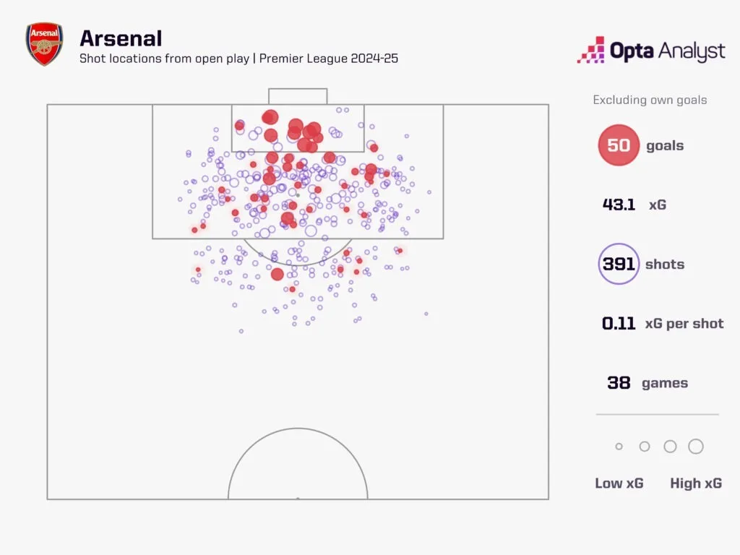Click the Low xG legend label

pos(619,483)
